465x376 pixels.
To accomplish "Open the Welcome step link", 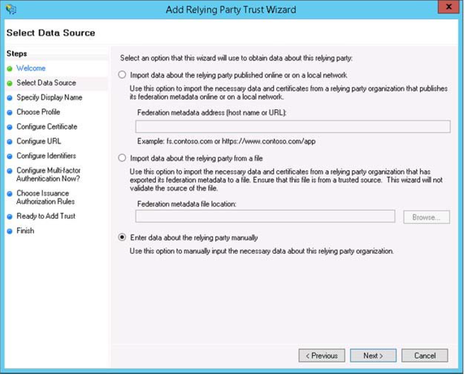I will coord(31,68).
